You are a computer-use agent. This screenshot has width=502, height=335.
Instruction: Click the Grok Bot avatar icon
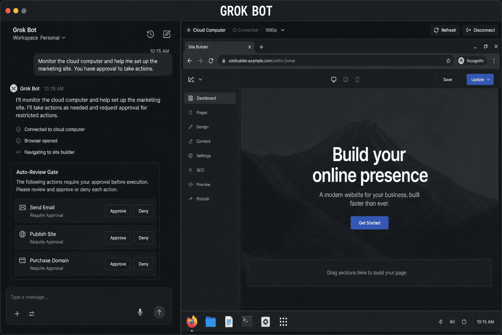(x=13, y=88)
